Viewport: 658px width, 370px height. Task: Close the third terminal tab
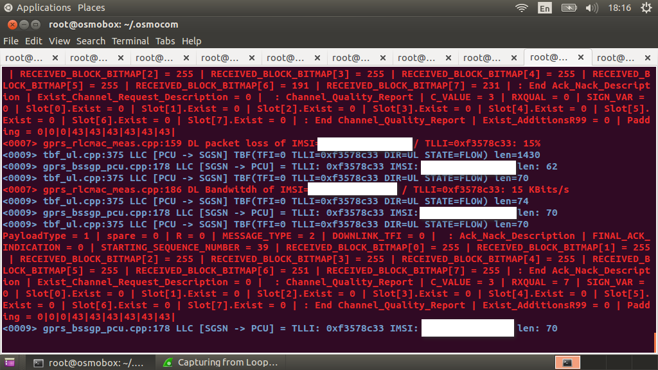pos(186,58)
